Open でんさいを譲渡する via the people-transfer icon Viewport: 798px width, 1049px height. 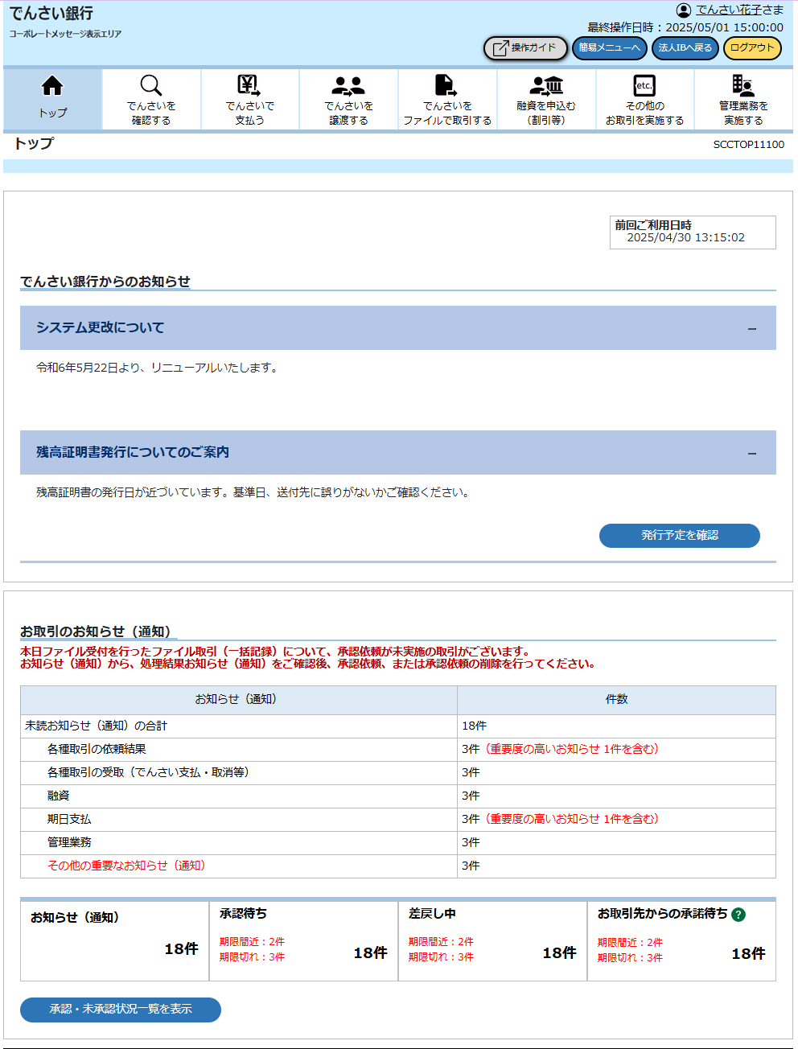click(348, 85)
